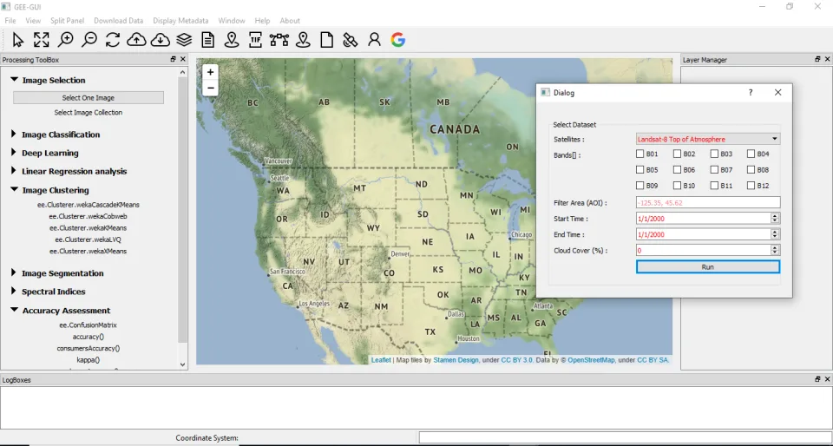Collapse the Image Clustering section
Viewport: 833px width, 446px height.
tap(15, 189)
